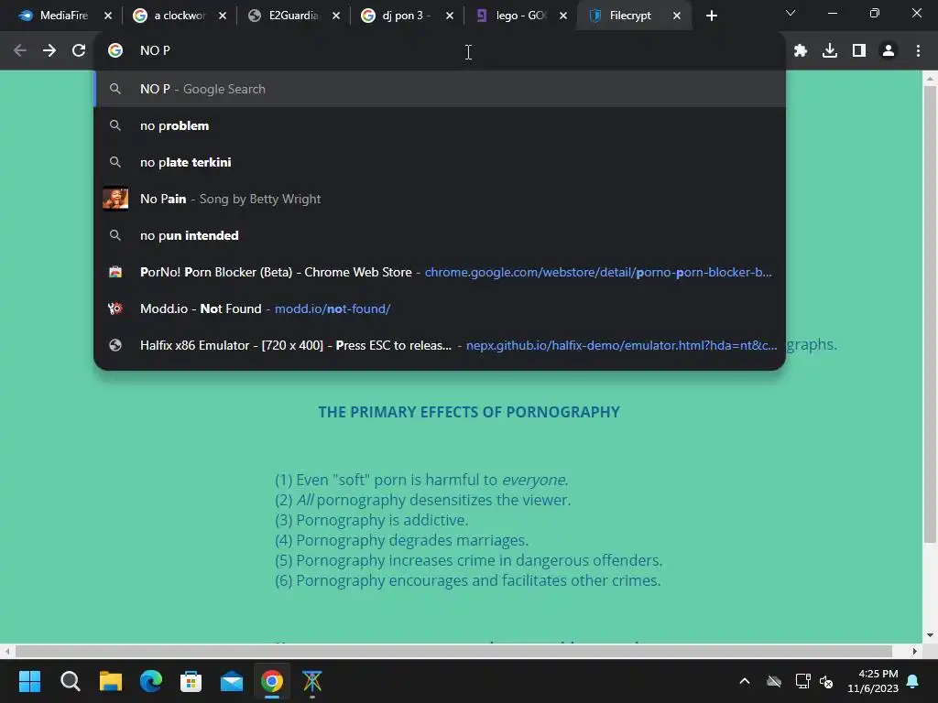Open Chrome three-dot menu
The image size is (938, 703).
(918, 51)
